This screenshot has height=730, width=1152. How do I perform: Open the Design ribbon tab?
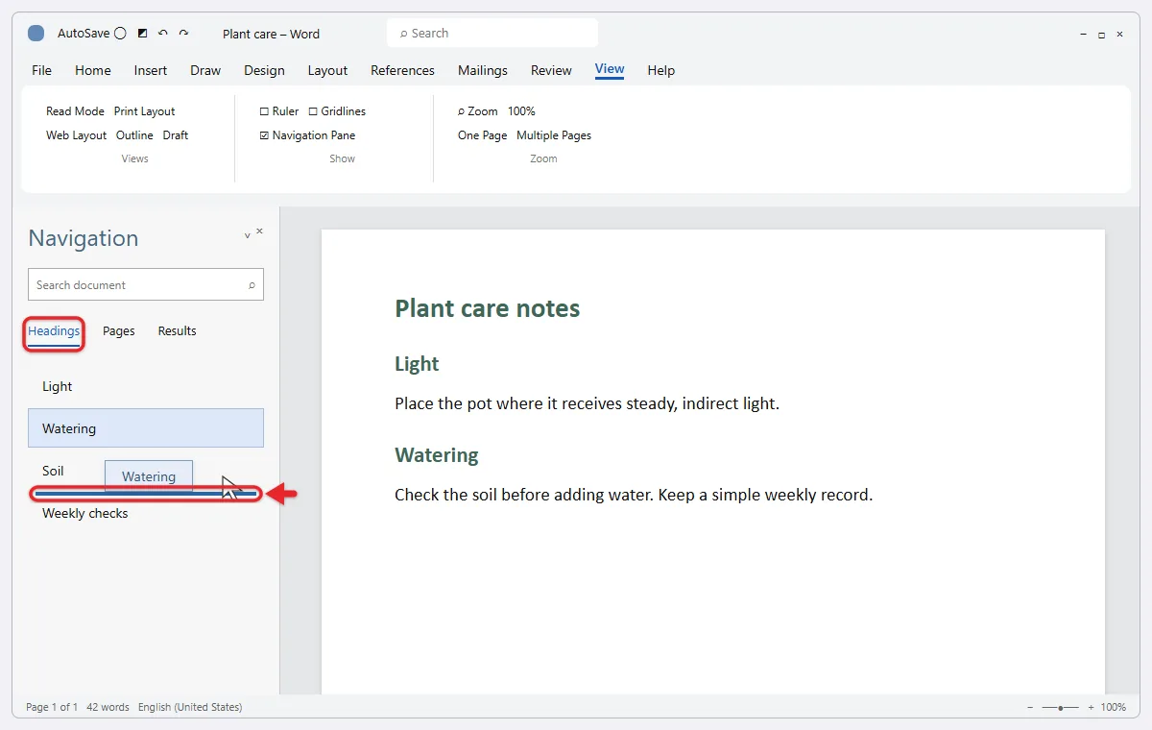264,70
